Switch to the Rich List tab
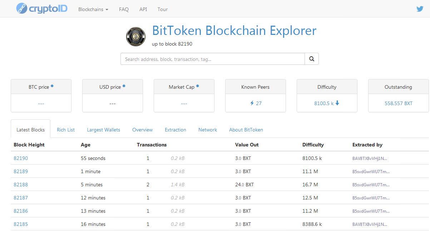 click(66, 130)
